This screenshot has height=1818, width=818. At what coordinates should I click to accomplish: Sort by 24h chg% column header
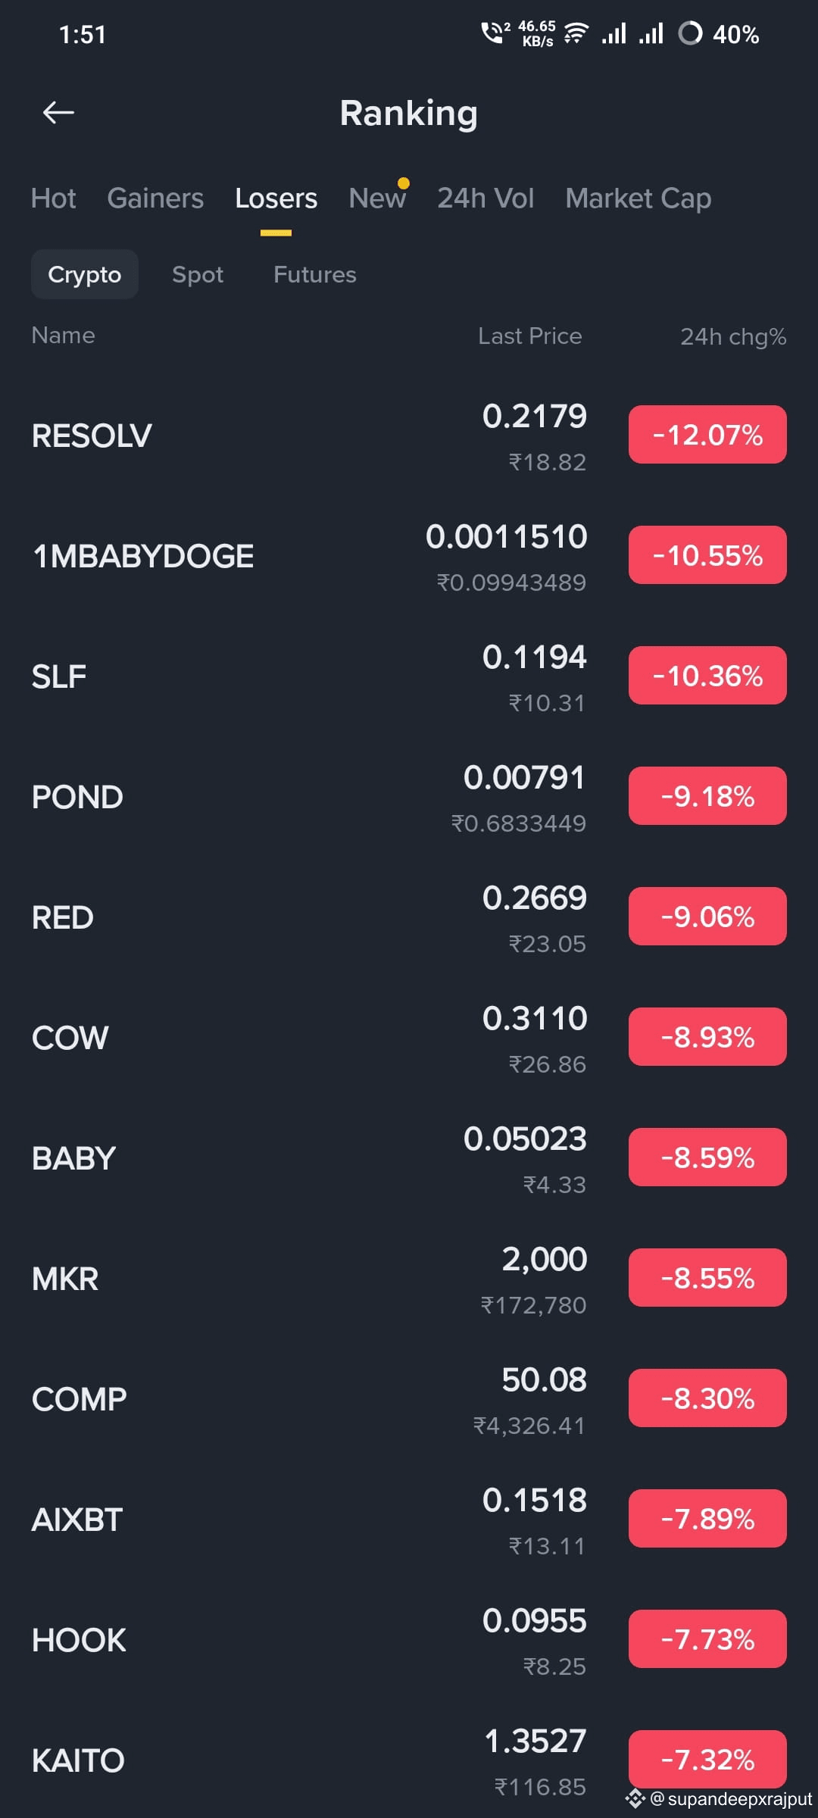733,336
